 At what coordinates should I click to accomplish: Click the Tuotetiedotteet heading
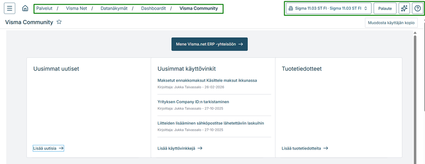pos(302,69)
